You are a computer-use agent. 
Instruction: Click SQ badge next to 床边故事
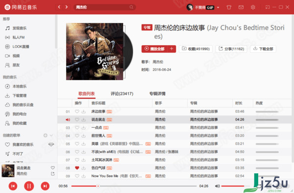click(x=109, y=111)
